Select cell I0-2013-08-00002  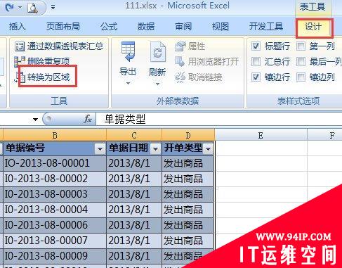click(55, 179)
